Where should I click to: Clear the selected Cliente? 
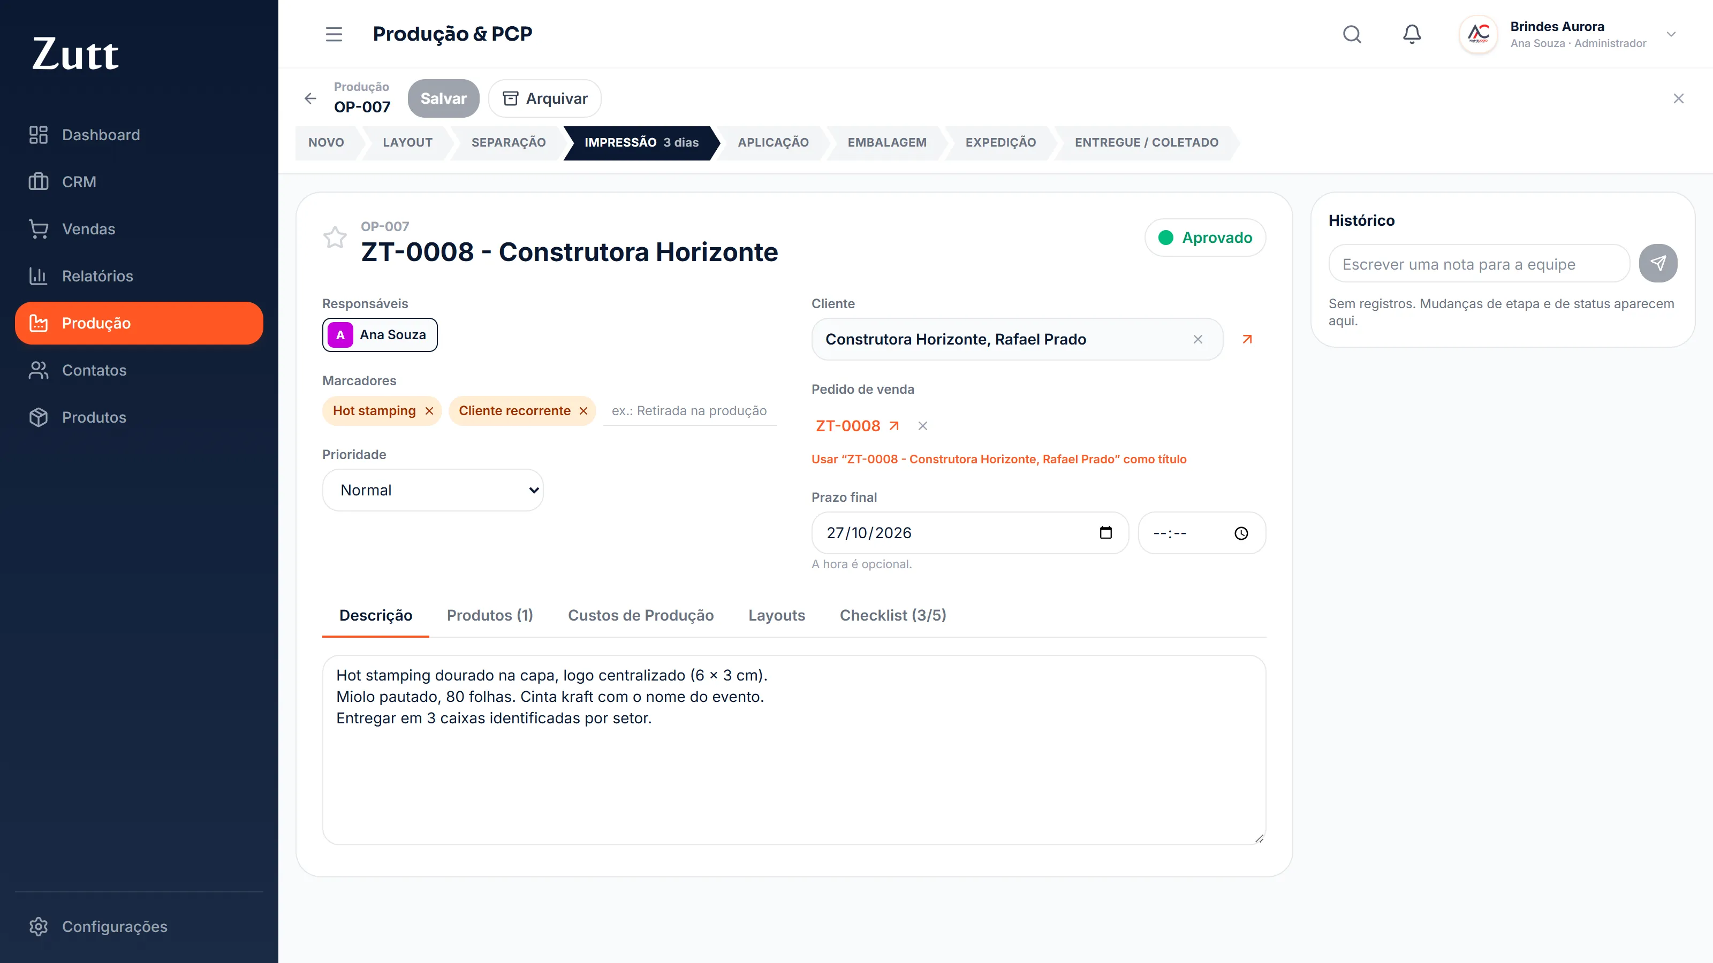[1197, 339]
